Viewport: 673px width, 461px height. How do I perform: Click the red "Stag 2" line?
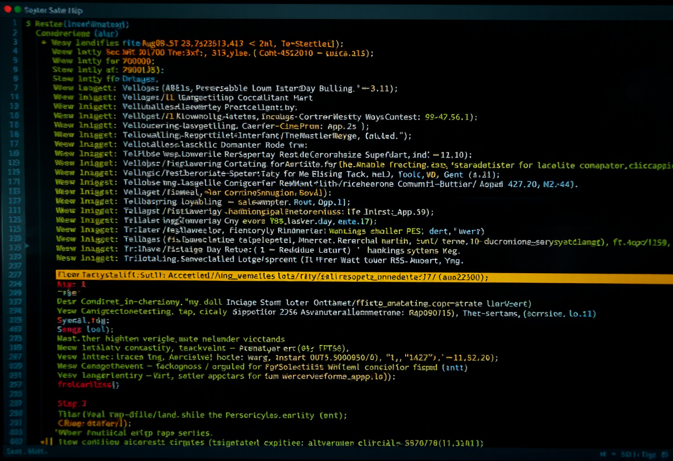coord(72,403)
